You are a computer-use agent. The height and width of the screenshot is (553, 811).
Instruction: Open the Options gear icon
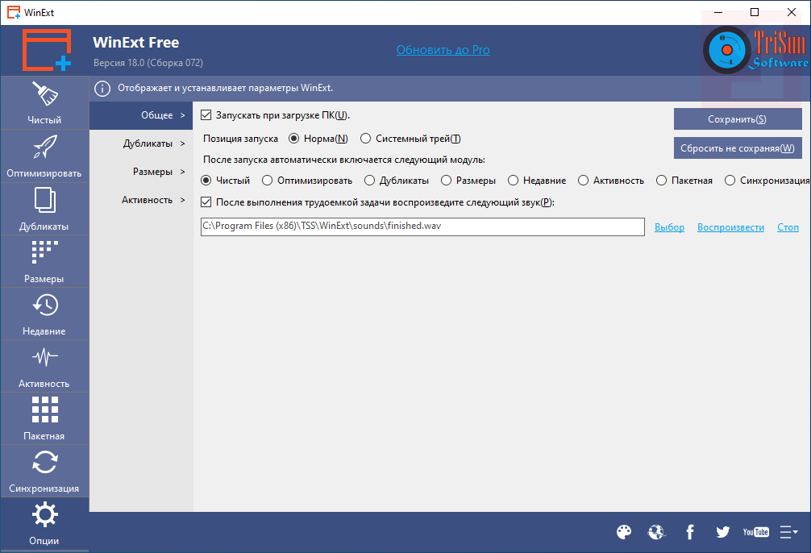click(45, 514)
